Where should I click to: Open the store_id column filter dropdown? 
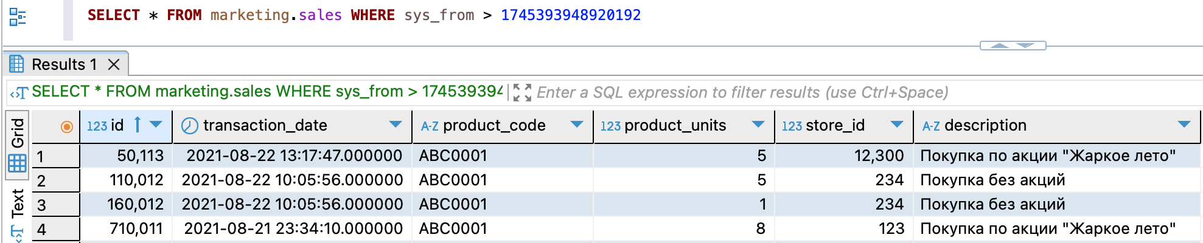click(x=897, y=125)
